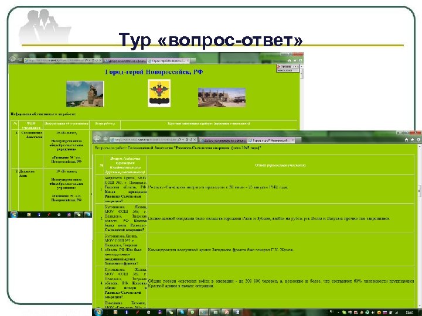The width and height of the screenshot is (422, 316).
Task: Click the Start button on the front window taskbar
Action: coord(98,312)
